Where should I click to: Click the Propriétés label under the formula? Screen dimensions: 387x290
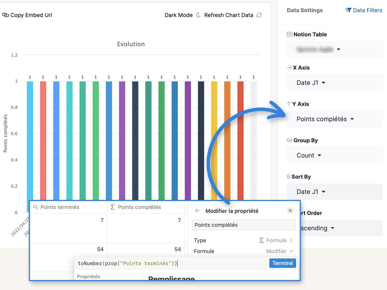(89, 276)
